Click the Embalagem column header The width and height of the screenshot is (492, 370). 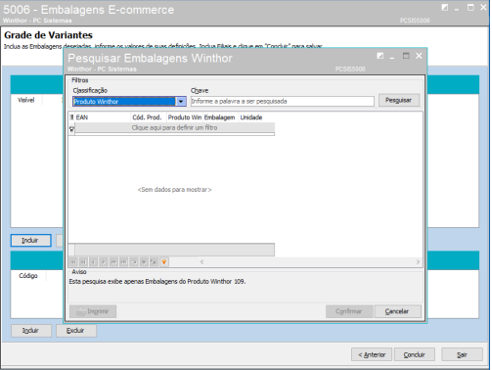point(220,117)
